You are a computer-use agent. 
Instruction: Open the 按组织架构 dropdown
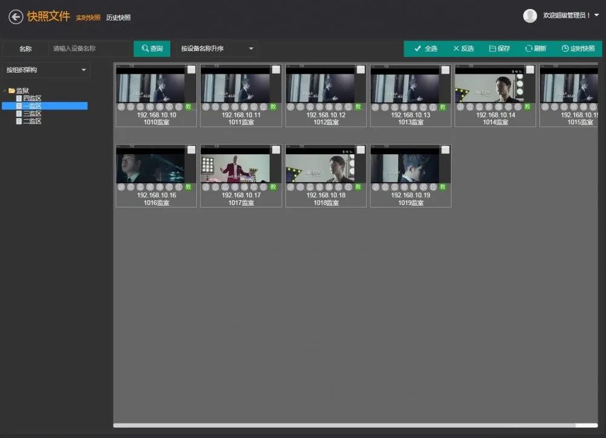pos(46,70)
